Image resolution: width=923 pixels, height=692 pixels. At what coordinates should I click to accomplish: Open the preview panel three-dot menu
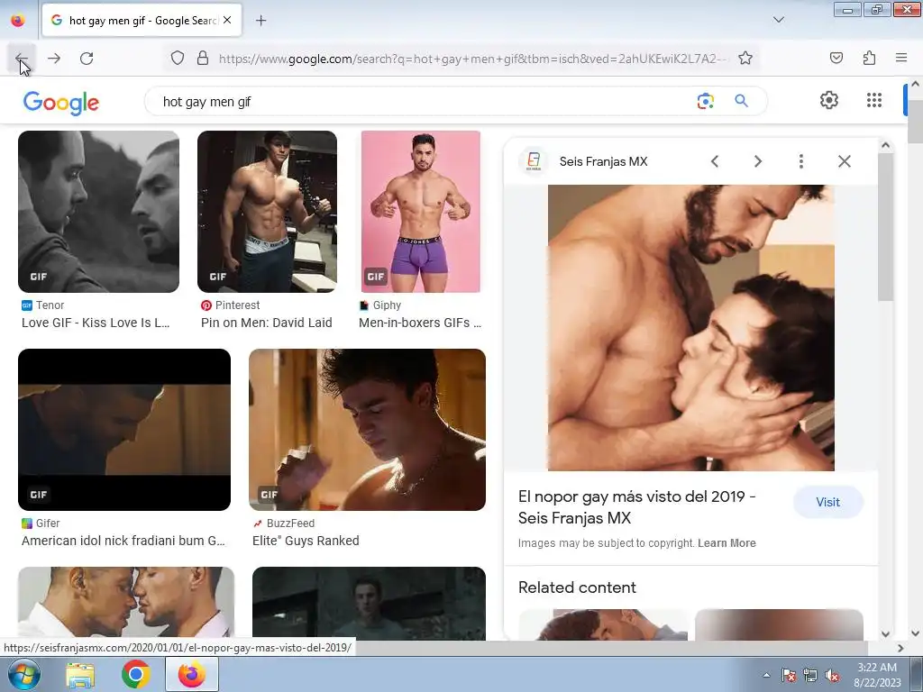coord(801,161)
